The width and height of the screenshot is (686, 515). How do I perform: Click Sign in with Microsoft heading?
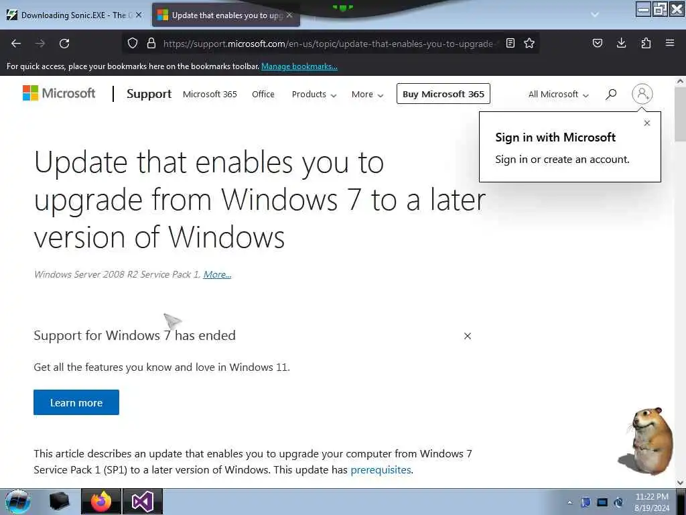555,137
